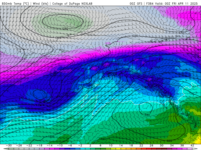Click the 38 value on the temperature scale
The width and height of the screenshot is (201, 150).
[x=182, y=145]
